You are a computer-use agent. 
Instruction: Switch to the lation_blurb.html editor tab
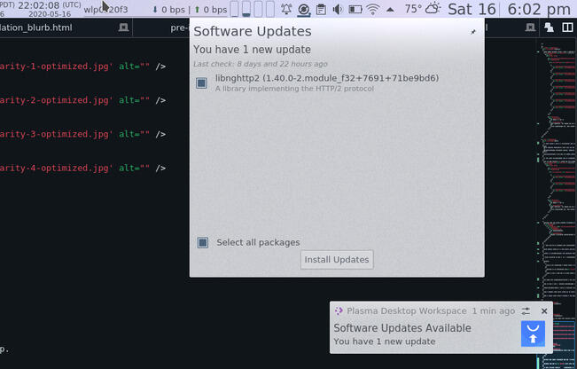click(36, 27)
